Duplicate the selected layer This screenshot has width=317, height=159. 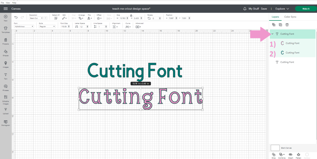tap(280, 25)
